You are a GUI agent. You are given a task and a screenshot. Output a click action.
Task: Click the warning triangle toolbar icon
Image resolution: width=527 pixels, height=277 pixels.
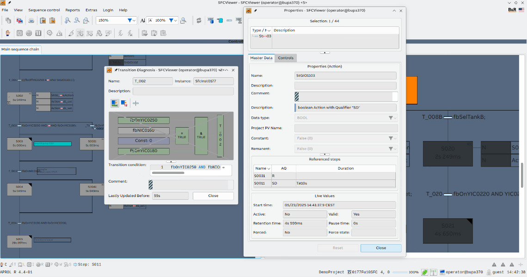(60, 33)
